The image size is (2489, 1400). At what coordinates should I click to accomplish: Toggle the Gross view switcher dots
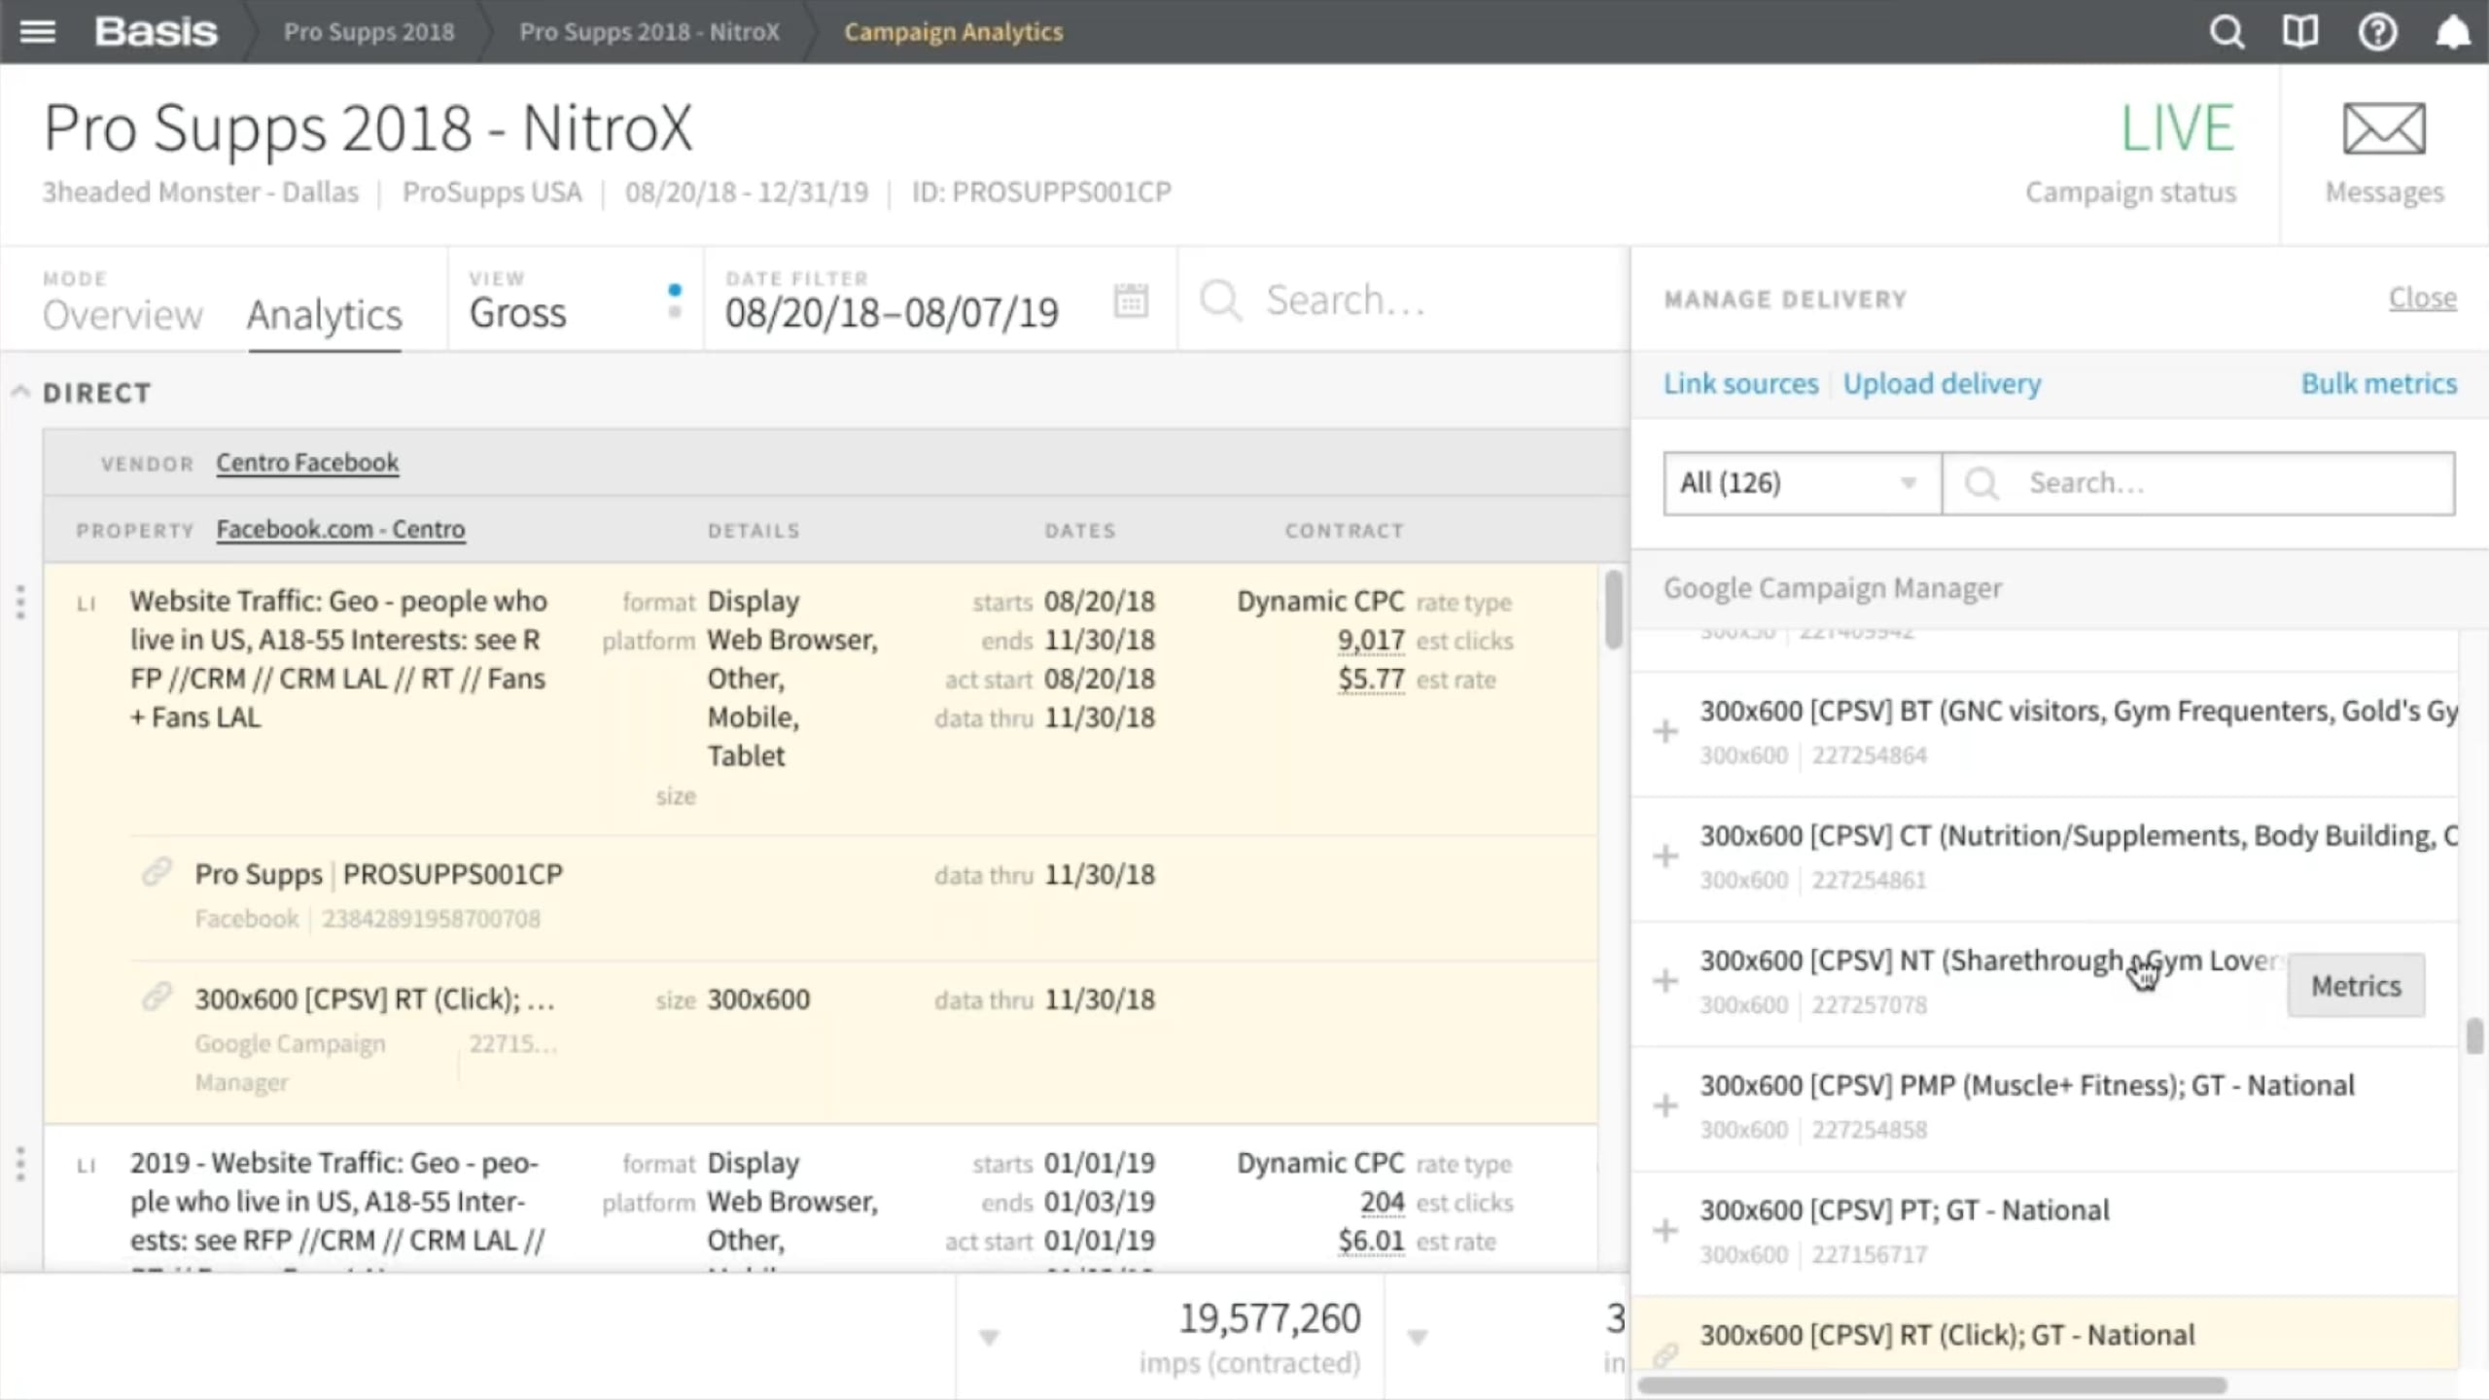(675, 300)
